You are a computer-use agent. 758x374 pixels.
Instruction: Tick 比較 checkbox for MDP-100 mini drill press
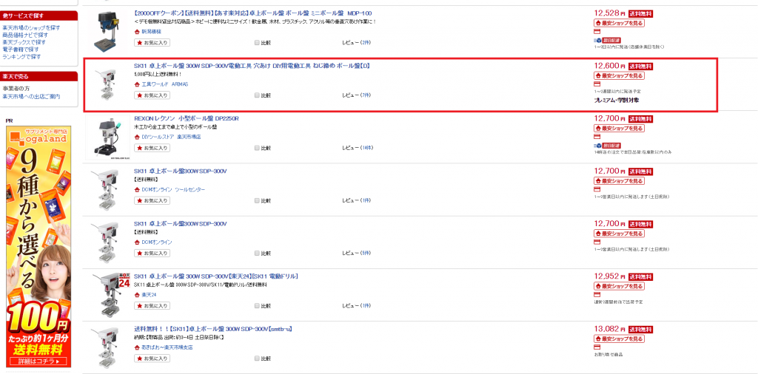point(257,42)
